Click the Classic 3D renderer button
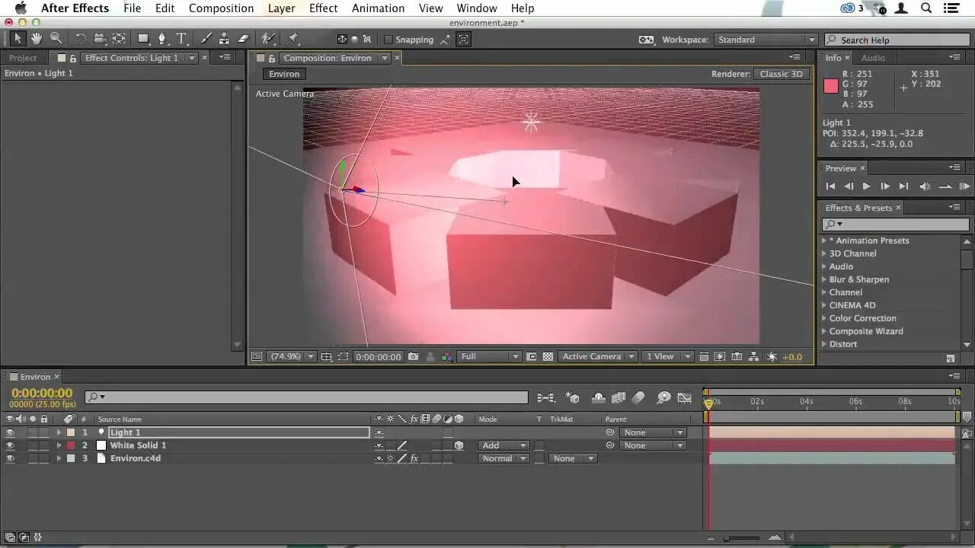 [781, 74]
